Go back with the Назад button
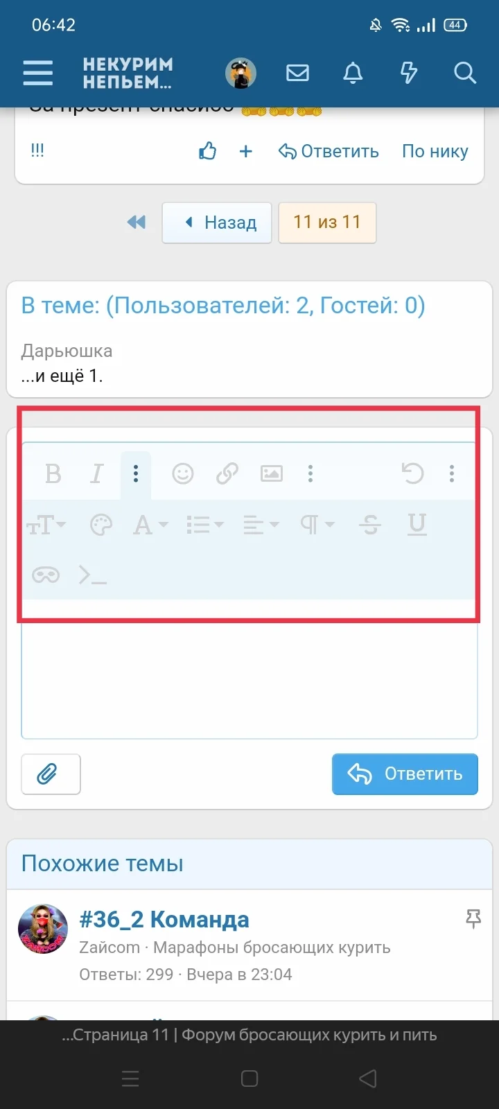499x1109 pixels. coord(217,222)
